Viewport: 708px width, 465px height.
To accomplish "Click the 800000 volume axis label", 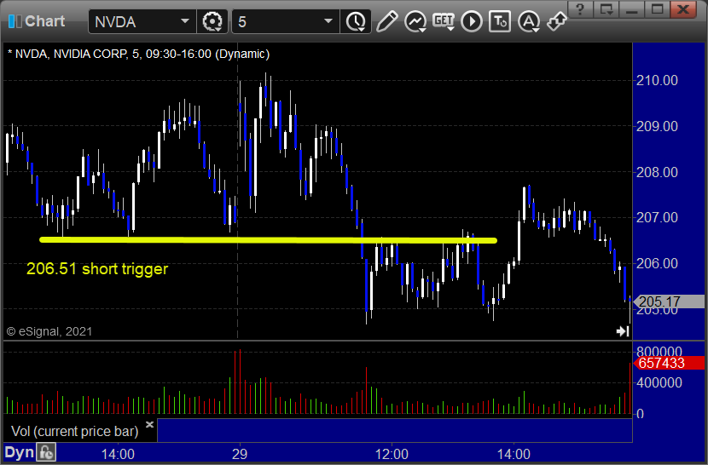I will point(659,351).
